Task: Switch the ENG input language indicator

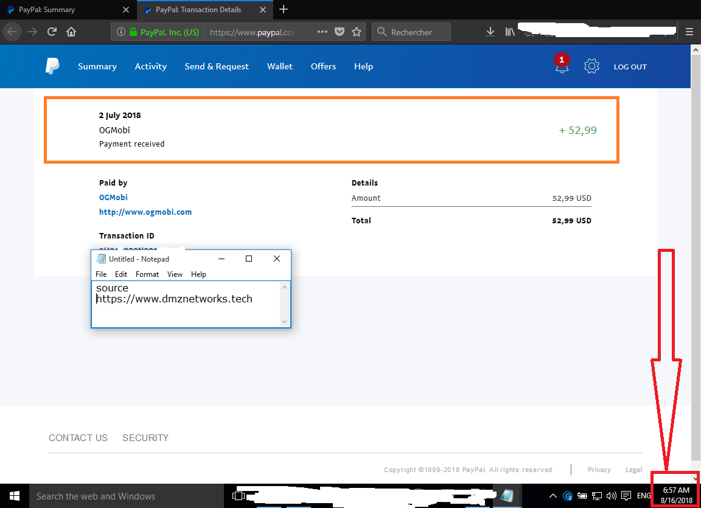Action: 643,496
